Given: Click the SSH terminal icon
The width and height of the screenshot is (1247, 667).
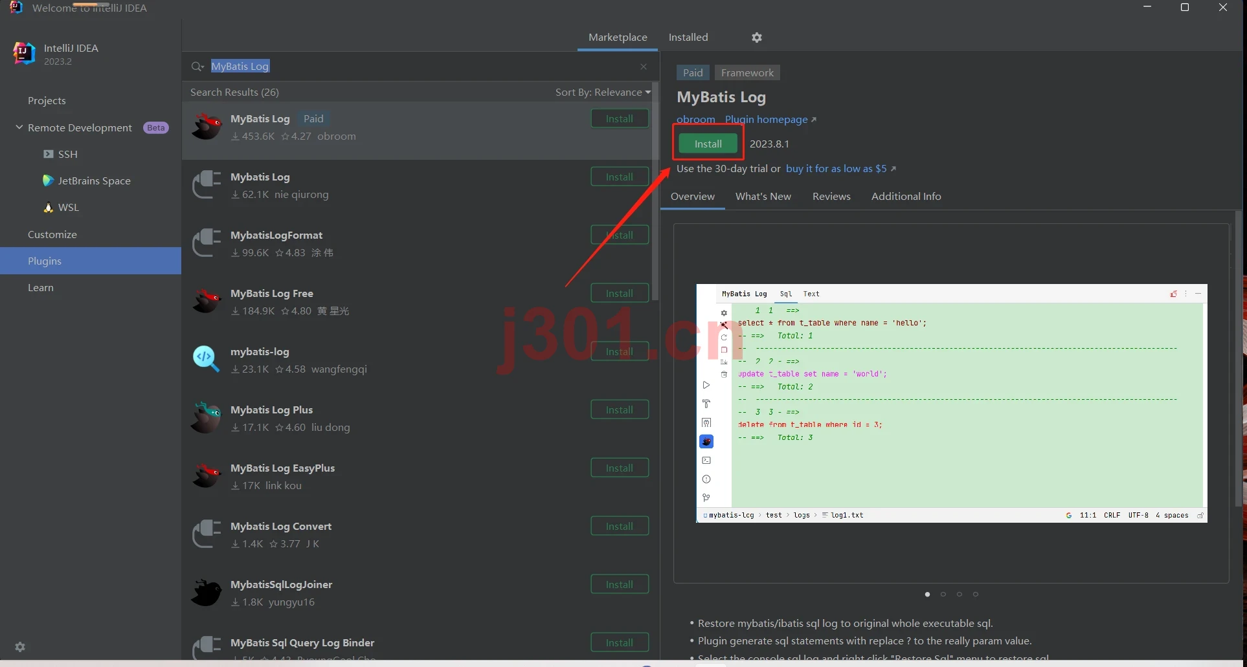Looking at the screenshot, I should (48, 154).
